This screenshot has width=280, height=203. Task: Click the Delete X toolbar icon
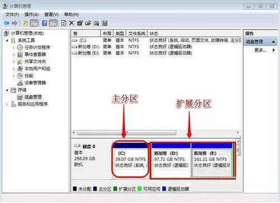click(71, 23)
